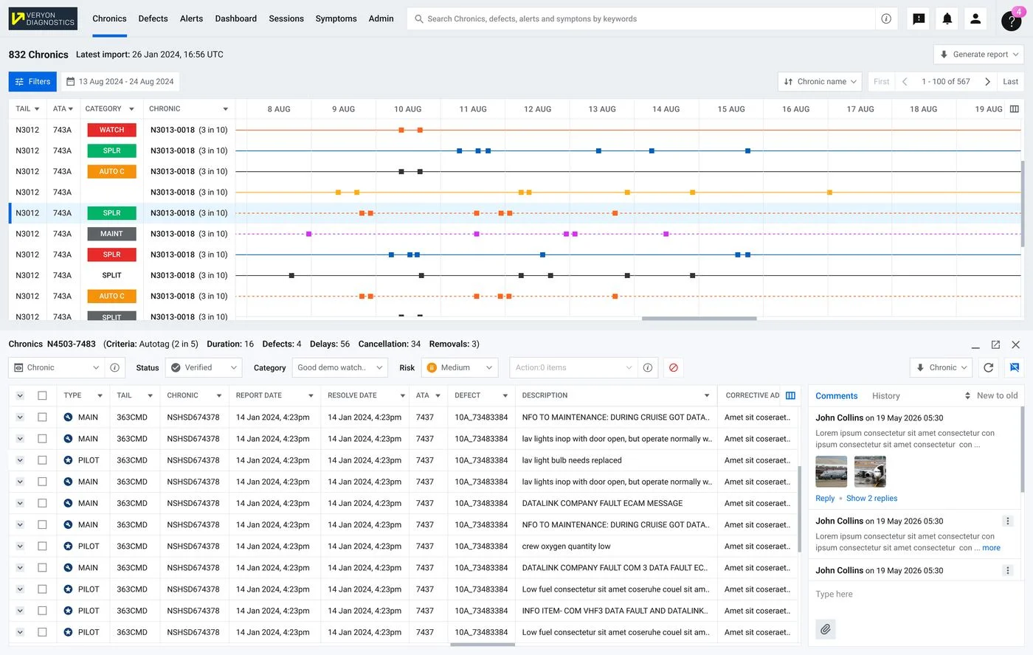Expand the crew oxygen quantity low row
Viewport: 1033px width, 655px height.
pos(20,547)
